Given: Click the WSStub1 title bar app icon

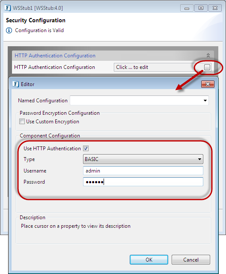Looking at the screenshot, I should point(8,8).
